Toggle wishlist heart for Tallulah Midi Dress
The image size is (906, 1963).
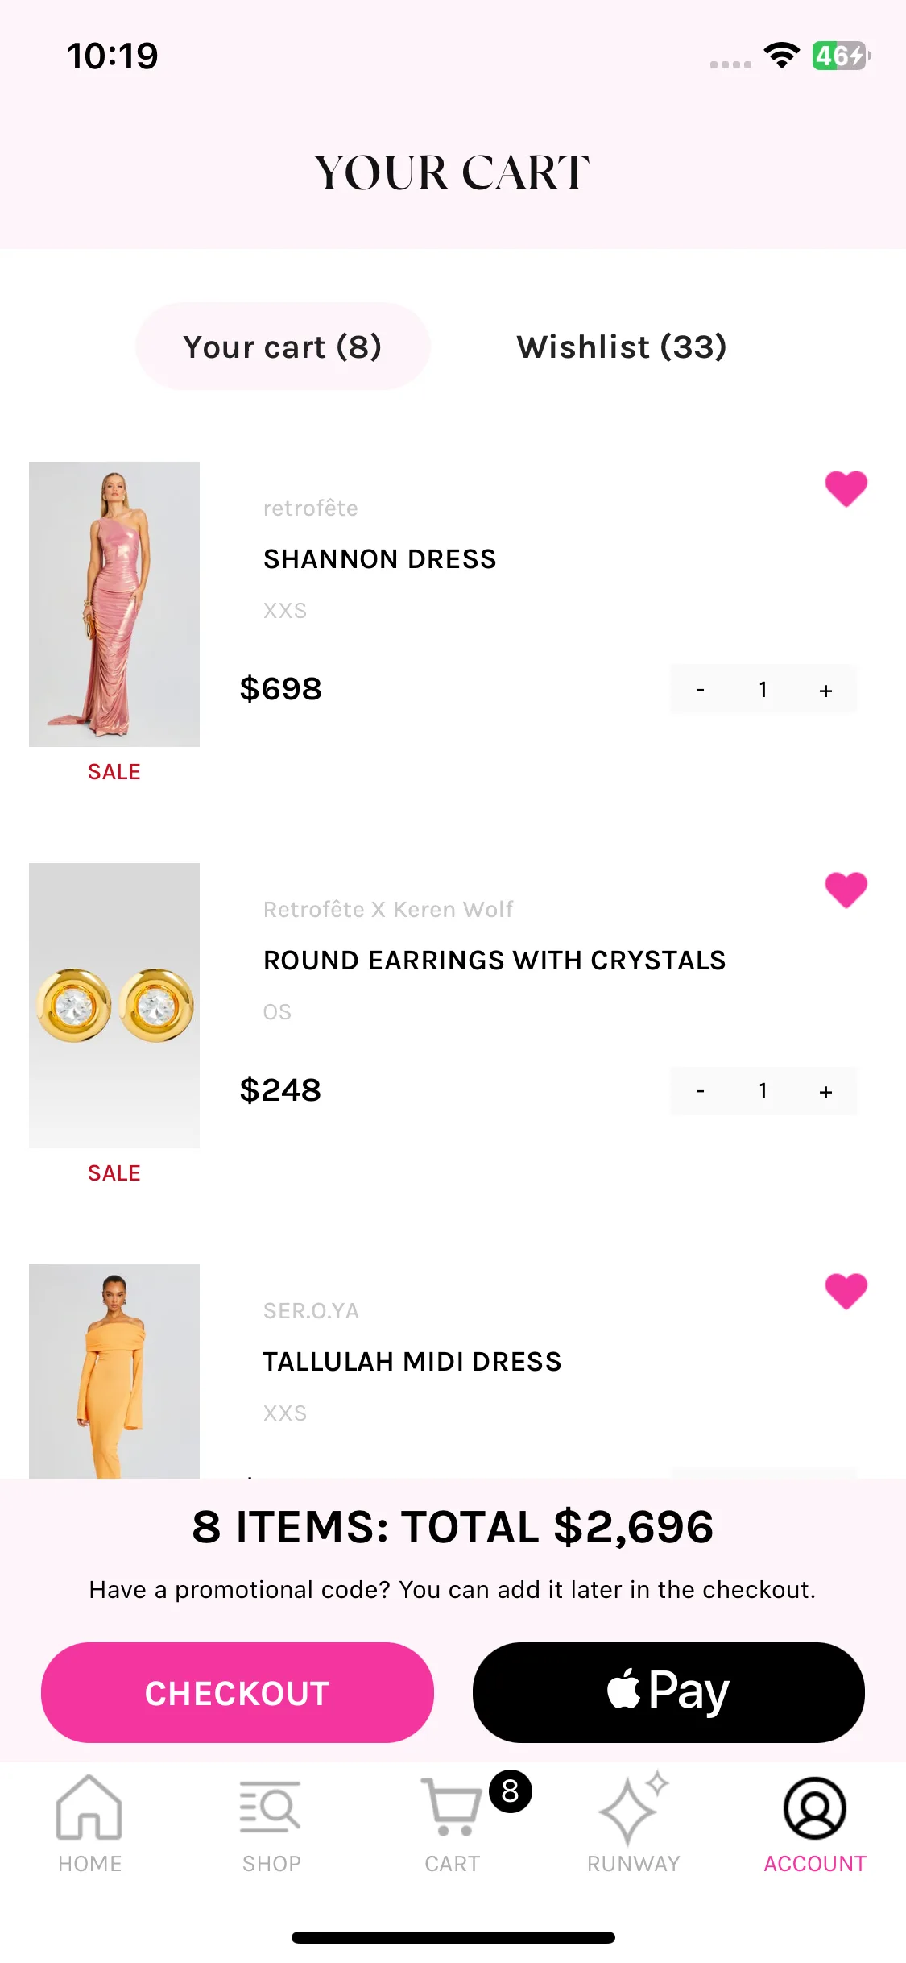click(846, 1291)
